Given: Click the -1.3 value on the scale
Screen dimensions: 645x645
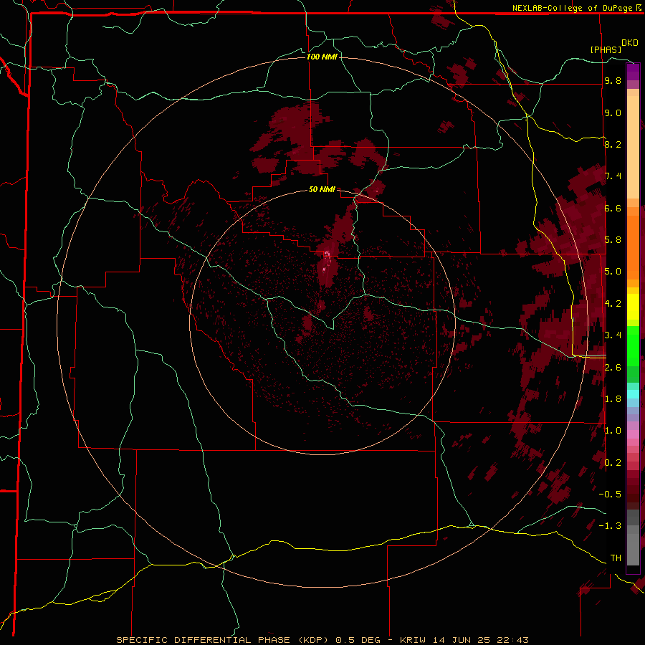Looking at the screenshot, I should [610, 526].
